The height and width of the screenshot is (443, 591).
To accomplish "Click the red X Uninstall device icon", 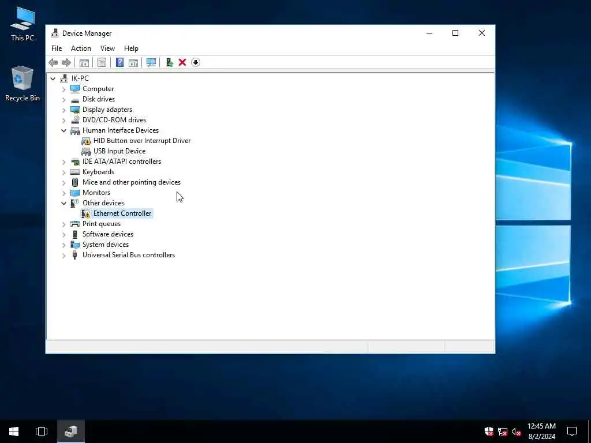I will 182,62.
